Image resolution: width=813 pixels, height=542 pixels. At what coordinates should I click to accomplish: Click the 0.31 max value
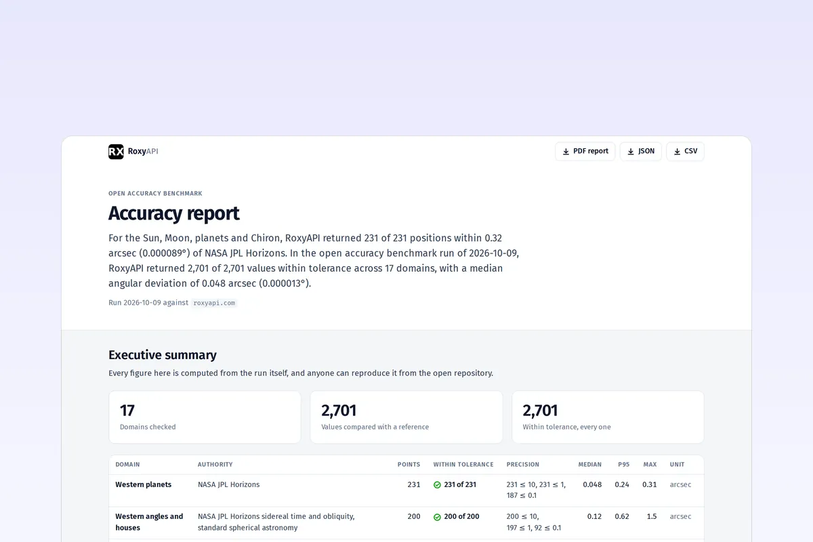pos(650,485)
